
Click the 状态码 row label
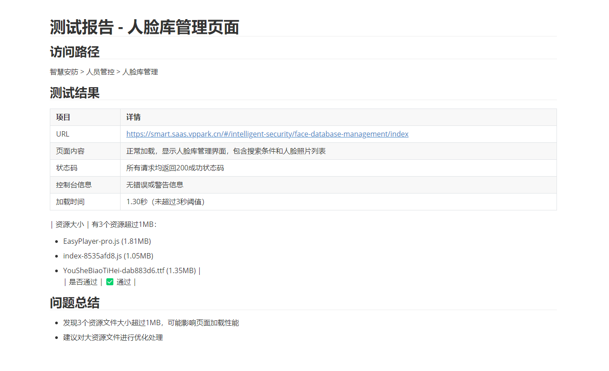(x=67, y=168)
